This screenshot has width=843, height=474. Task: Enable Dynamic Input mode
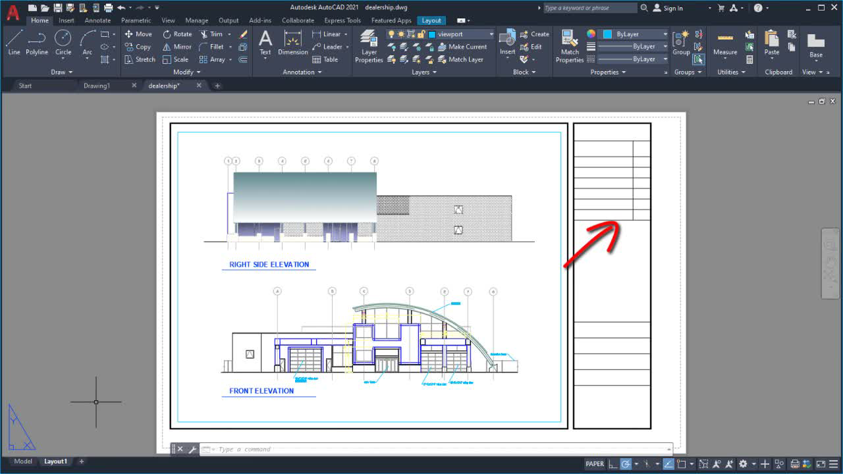pyautogui.click(x=764, y=464)
